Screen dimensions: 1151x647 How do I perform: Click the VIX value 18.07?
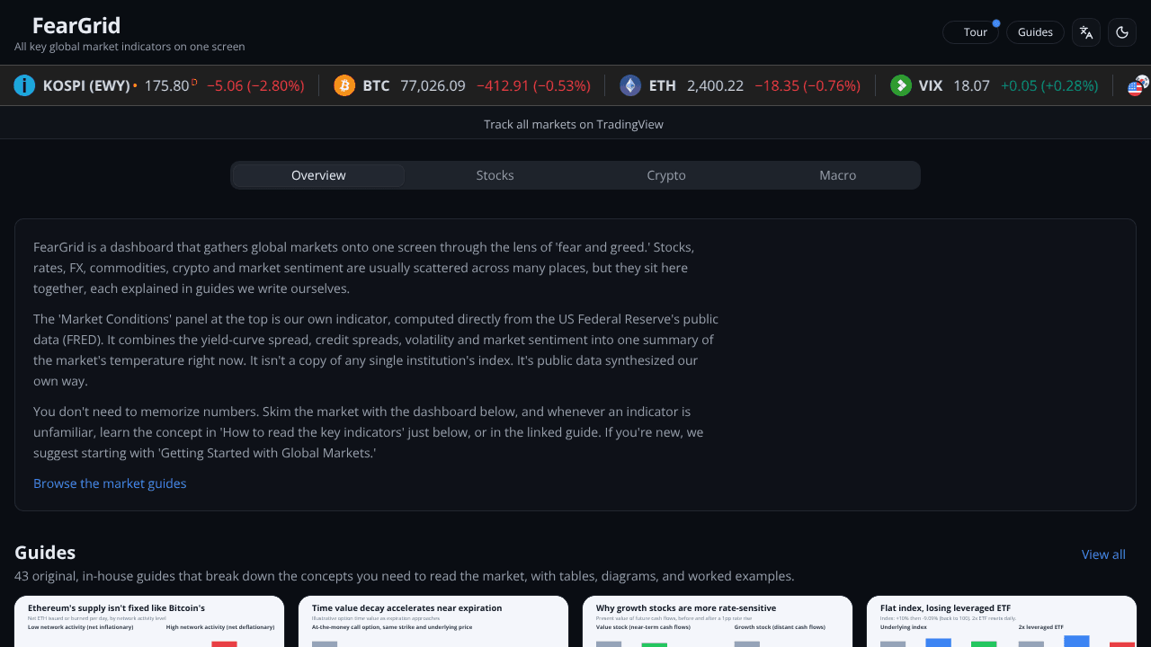coord(971,85)
